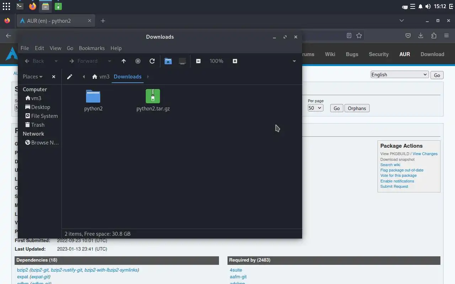The width and height of the screenshot is (455, 284).
Task: Open Firefox downloads panel
Action: pyautogui.click(x=421, y=35)
